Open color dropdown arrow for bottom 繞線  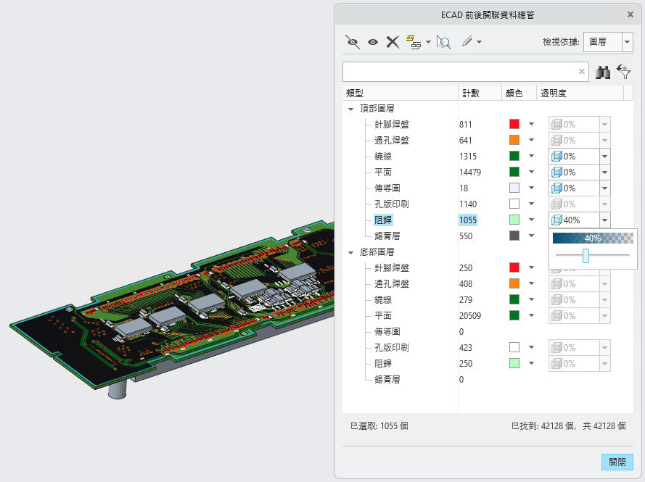[532, 299]
